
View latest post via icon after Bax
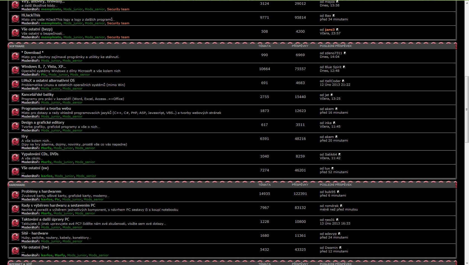click(x=334, y=16)
